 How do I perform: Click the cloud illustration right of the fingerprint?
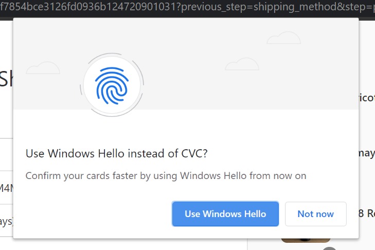tap(241, 63)
